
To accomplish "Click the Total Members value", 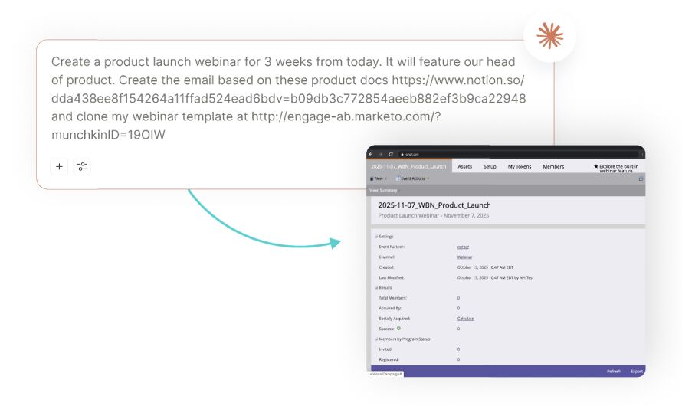I will (458, 298).
